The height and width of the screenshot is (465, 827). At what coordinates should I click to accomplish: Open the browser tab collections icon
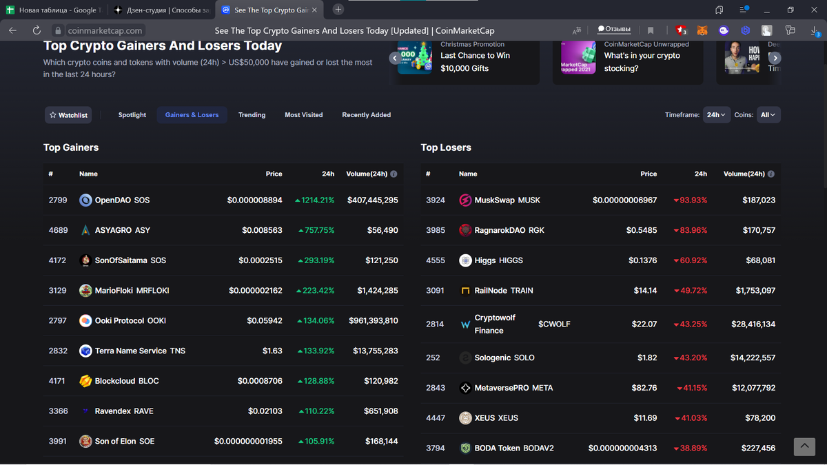click(719, 10)
